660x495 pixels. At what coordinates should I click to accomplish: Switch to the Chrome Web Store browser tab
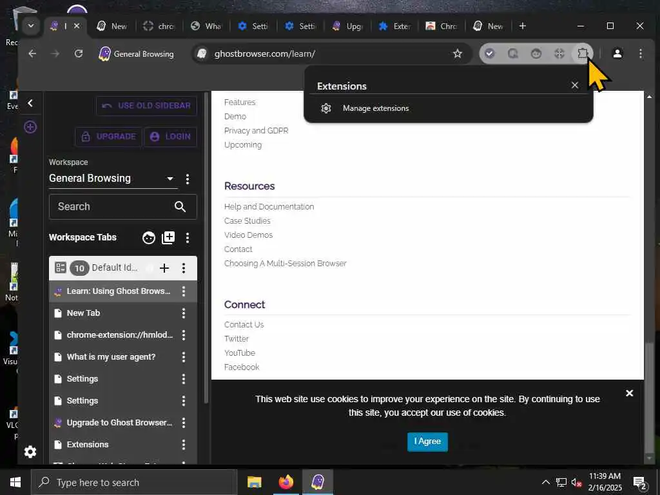point(442,26)
